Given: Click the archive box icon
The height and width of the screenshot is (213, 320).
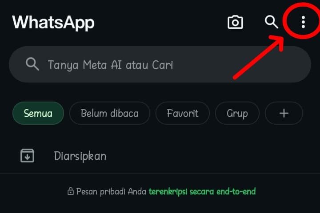Looking at the screenshot, I should (x=28, y=156).
